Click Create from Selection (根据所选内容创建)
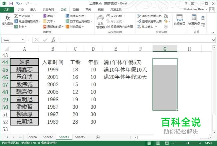 120,27
